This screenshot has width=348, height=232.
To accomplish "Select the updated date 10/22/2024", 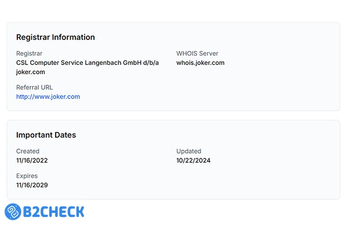I will coord(193,161).
